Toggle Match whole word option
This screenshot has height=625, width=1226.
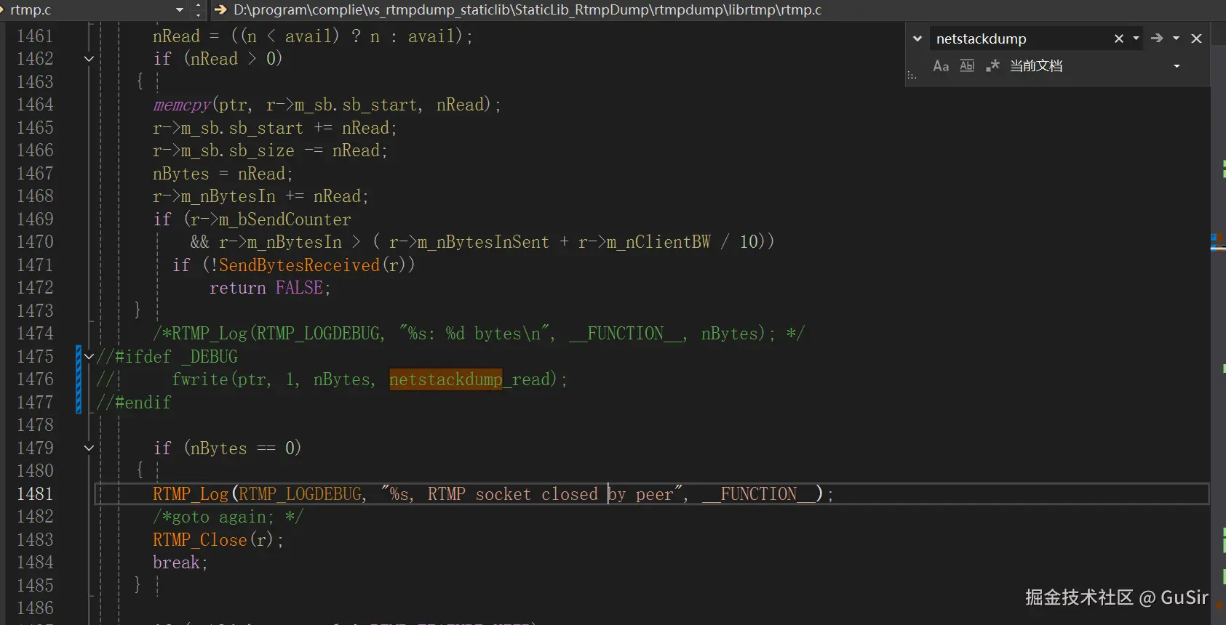coord(967,66)
